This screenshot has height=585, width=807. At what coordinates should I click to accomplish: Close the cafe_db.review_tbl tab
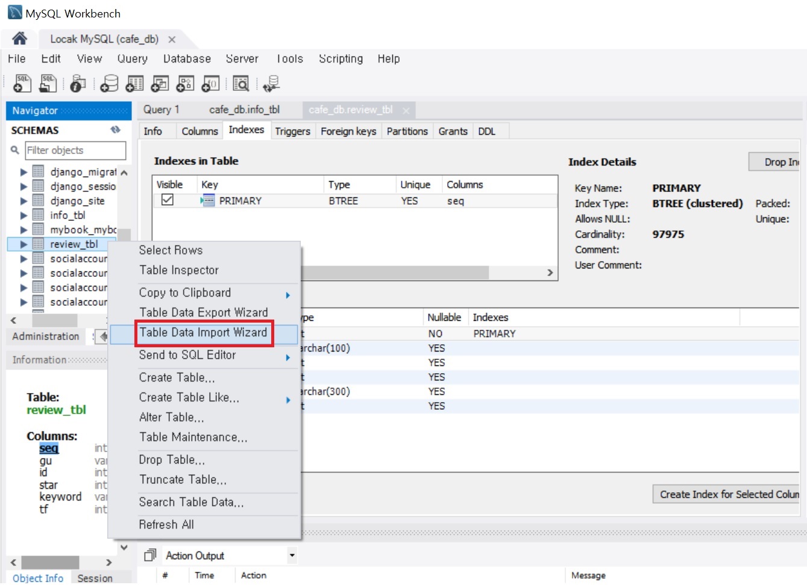(406, 110)
